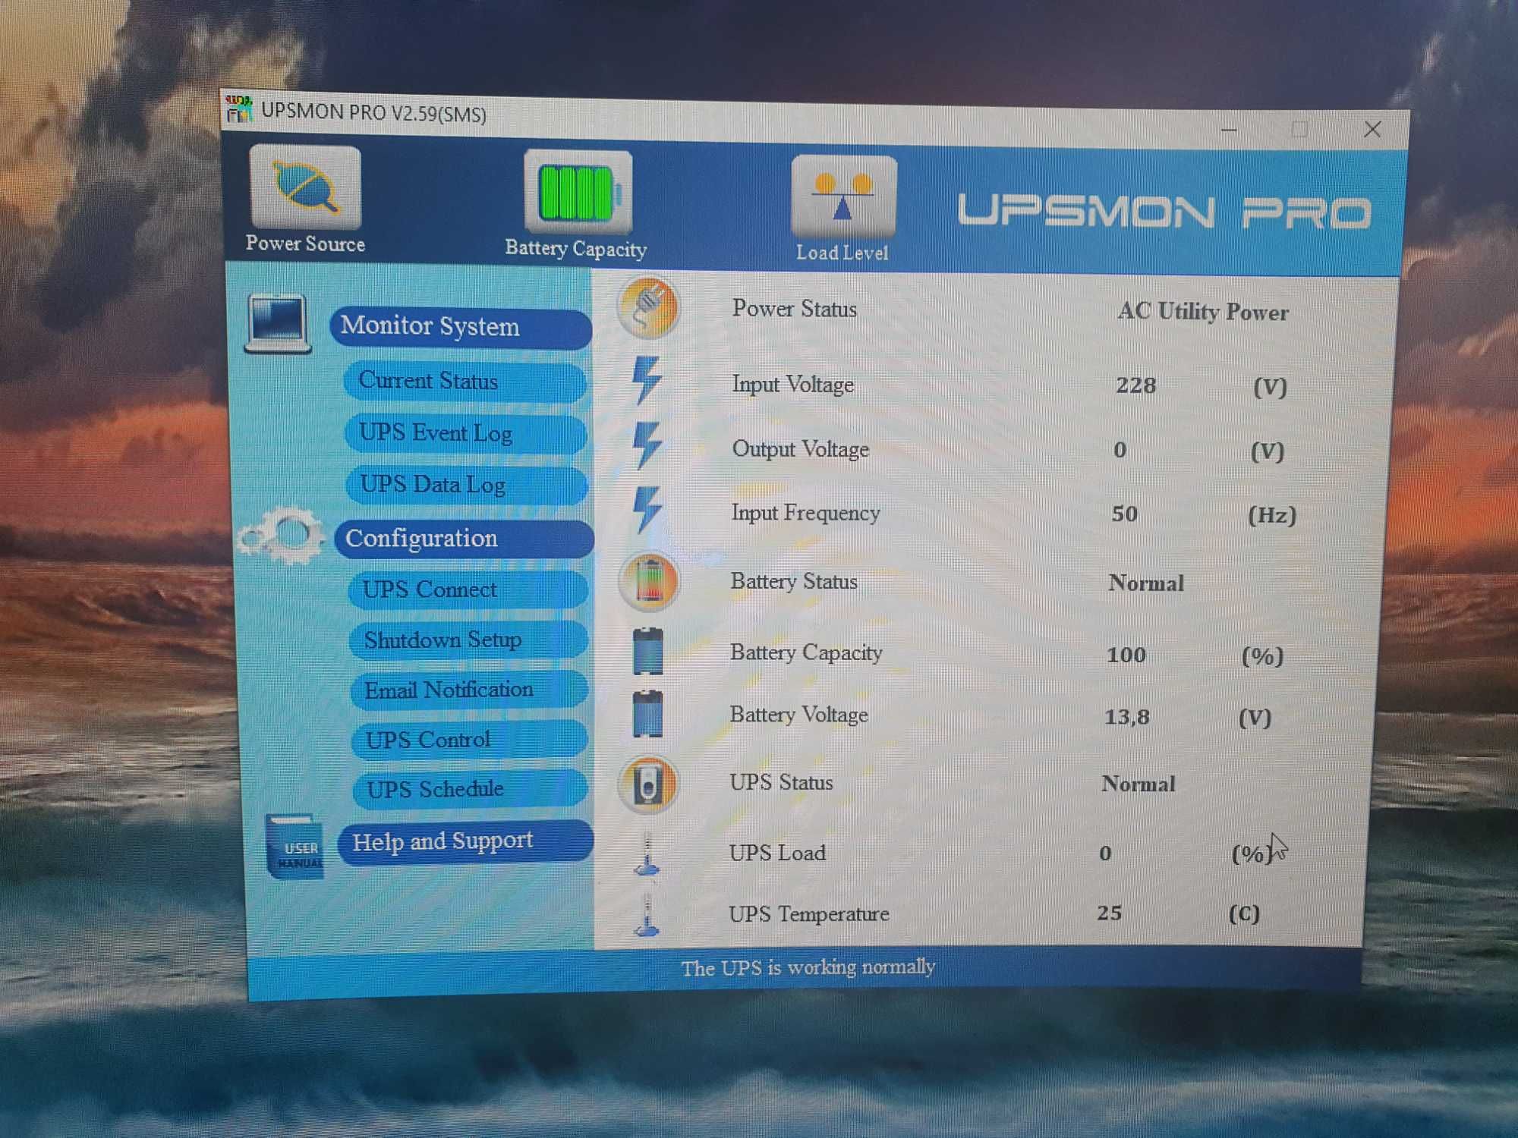The image size is (1518, 1138).
Task: Open UPS Connect settings
Action: 468,589
